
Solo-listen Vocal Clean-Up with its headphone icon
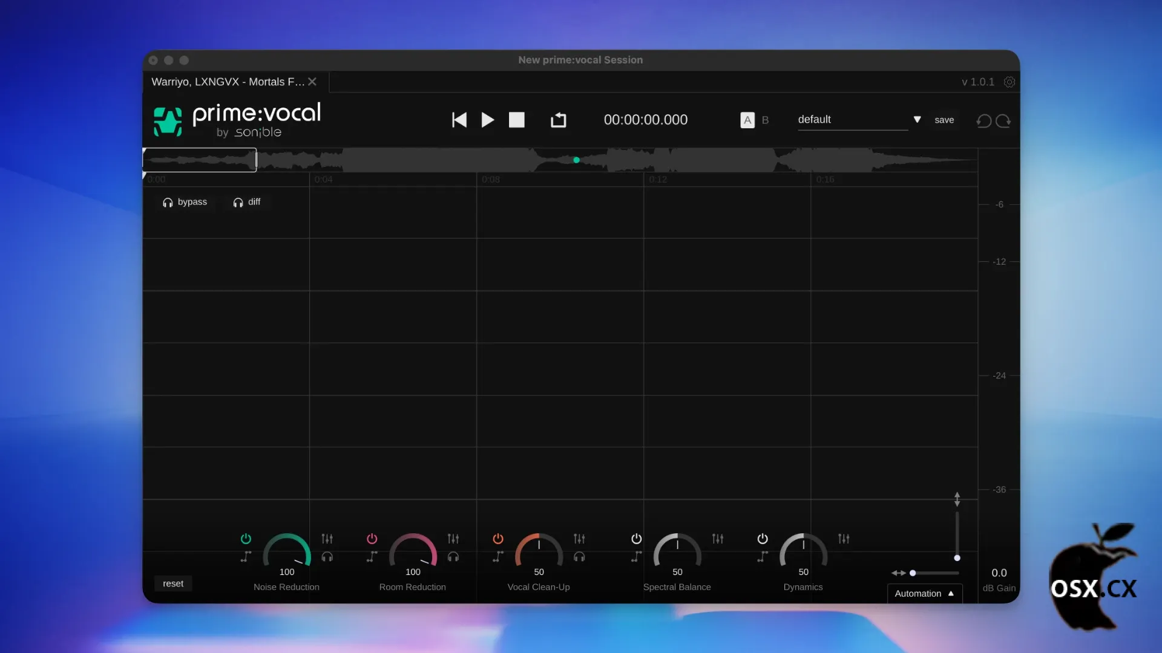pyautogui.click(x=579, y=557)
